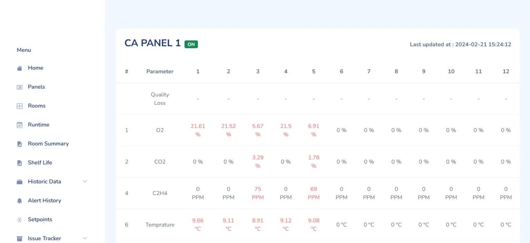Click the Historic Data archive icon

click(20, 181)
